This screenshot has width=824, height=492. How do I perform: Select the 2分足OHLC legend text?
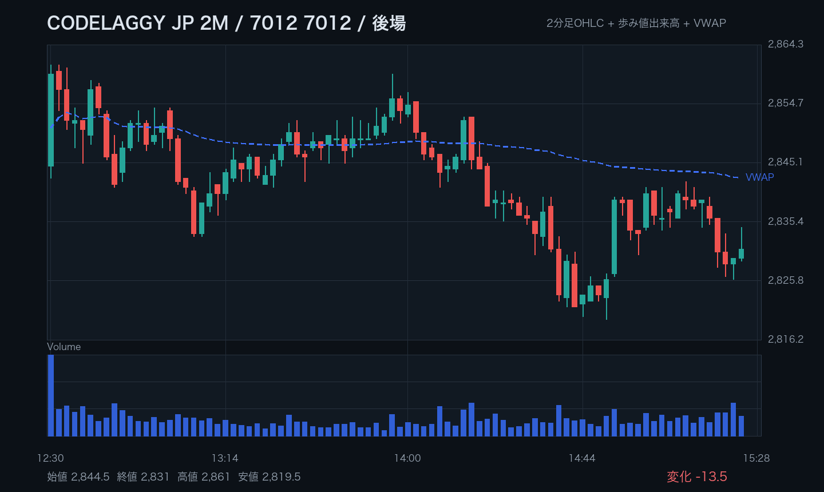pos(575,23)
